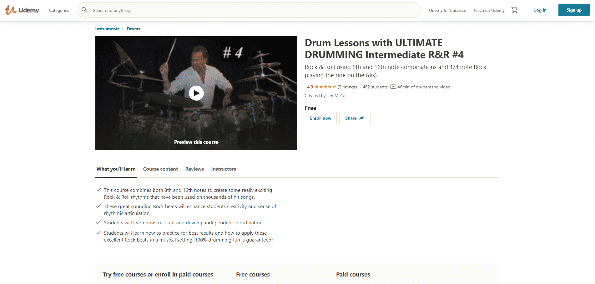This screenshot has width=595, height=284.
Task: Click the search magnifier icon
Action: point(84,10)
